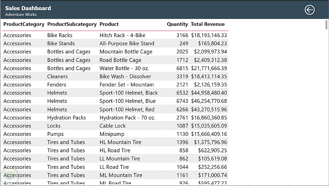Select the All-Purpose Bike Stand row
The height and width of the screenshot is (186, 329).
(127, 44)
